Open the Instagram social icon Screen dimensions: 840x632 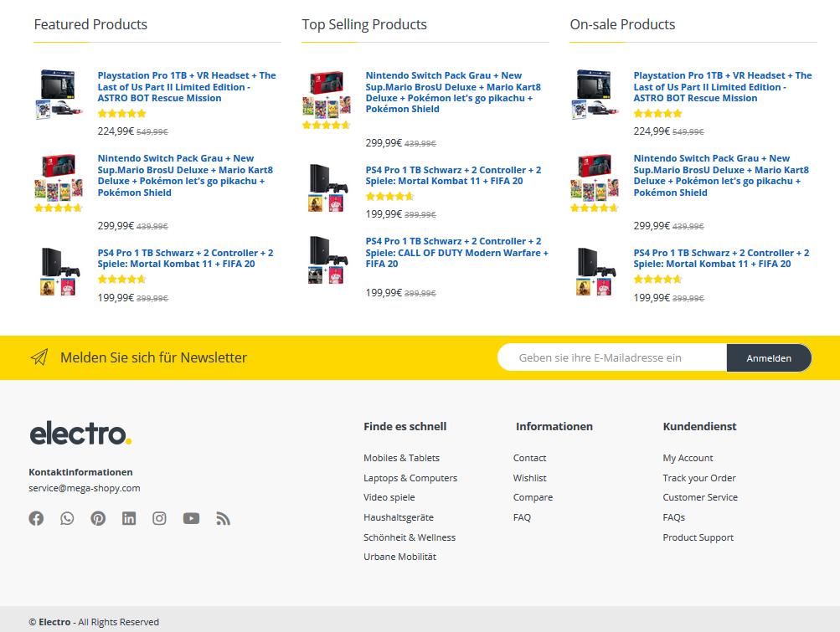[159, 518]
